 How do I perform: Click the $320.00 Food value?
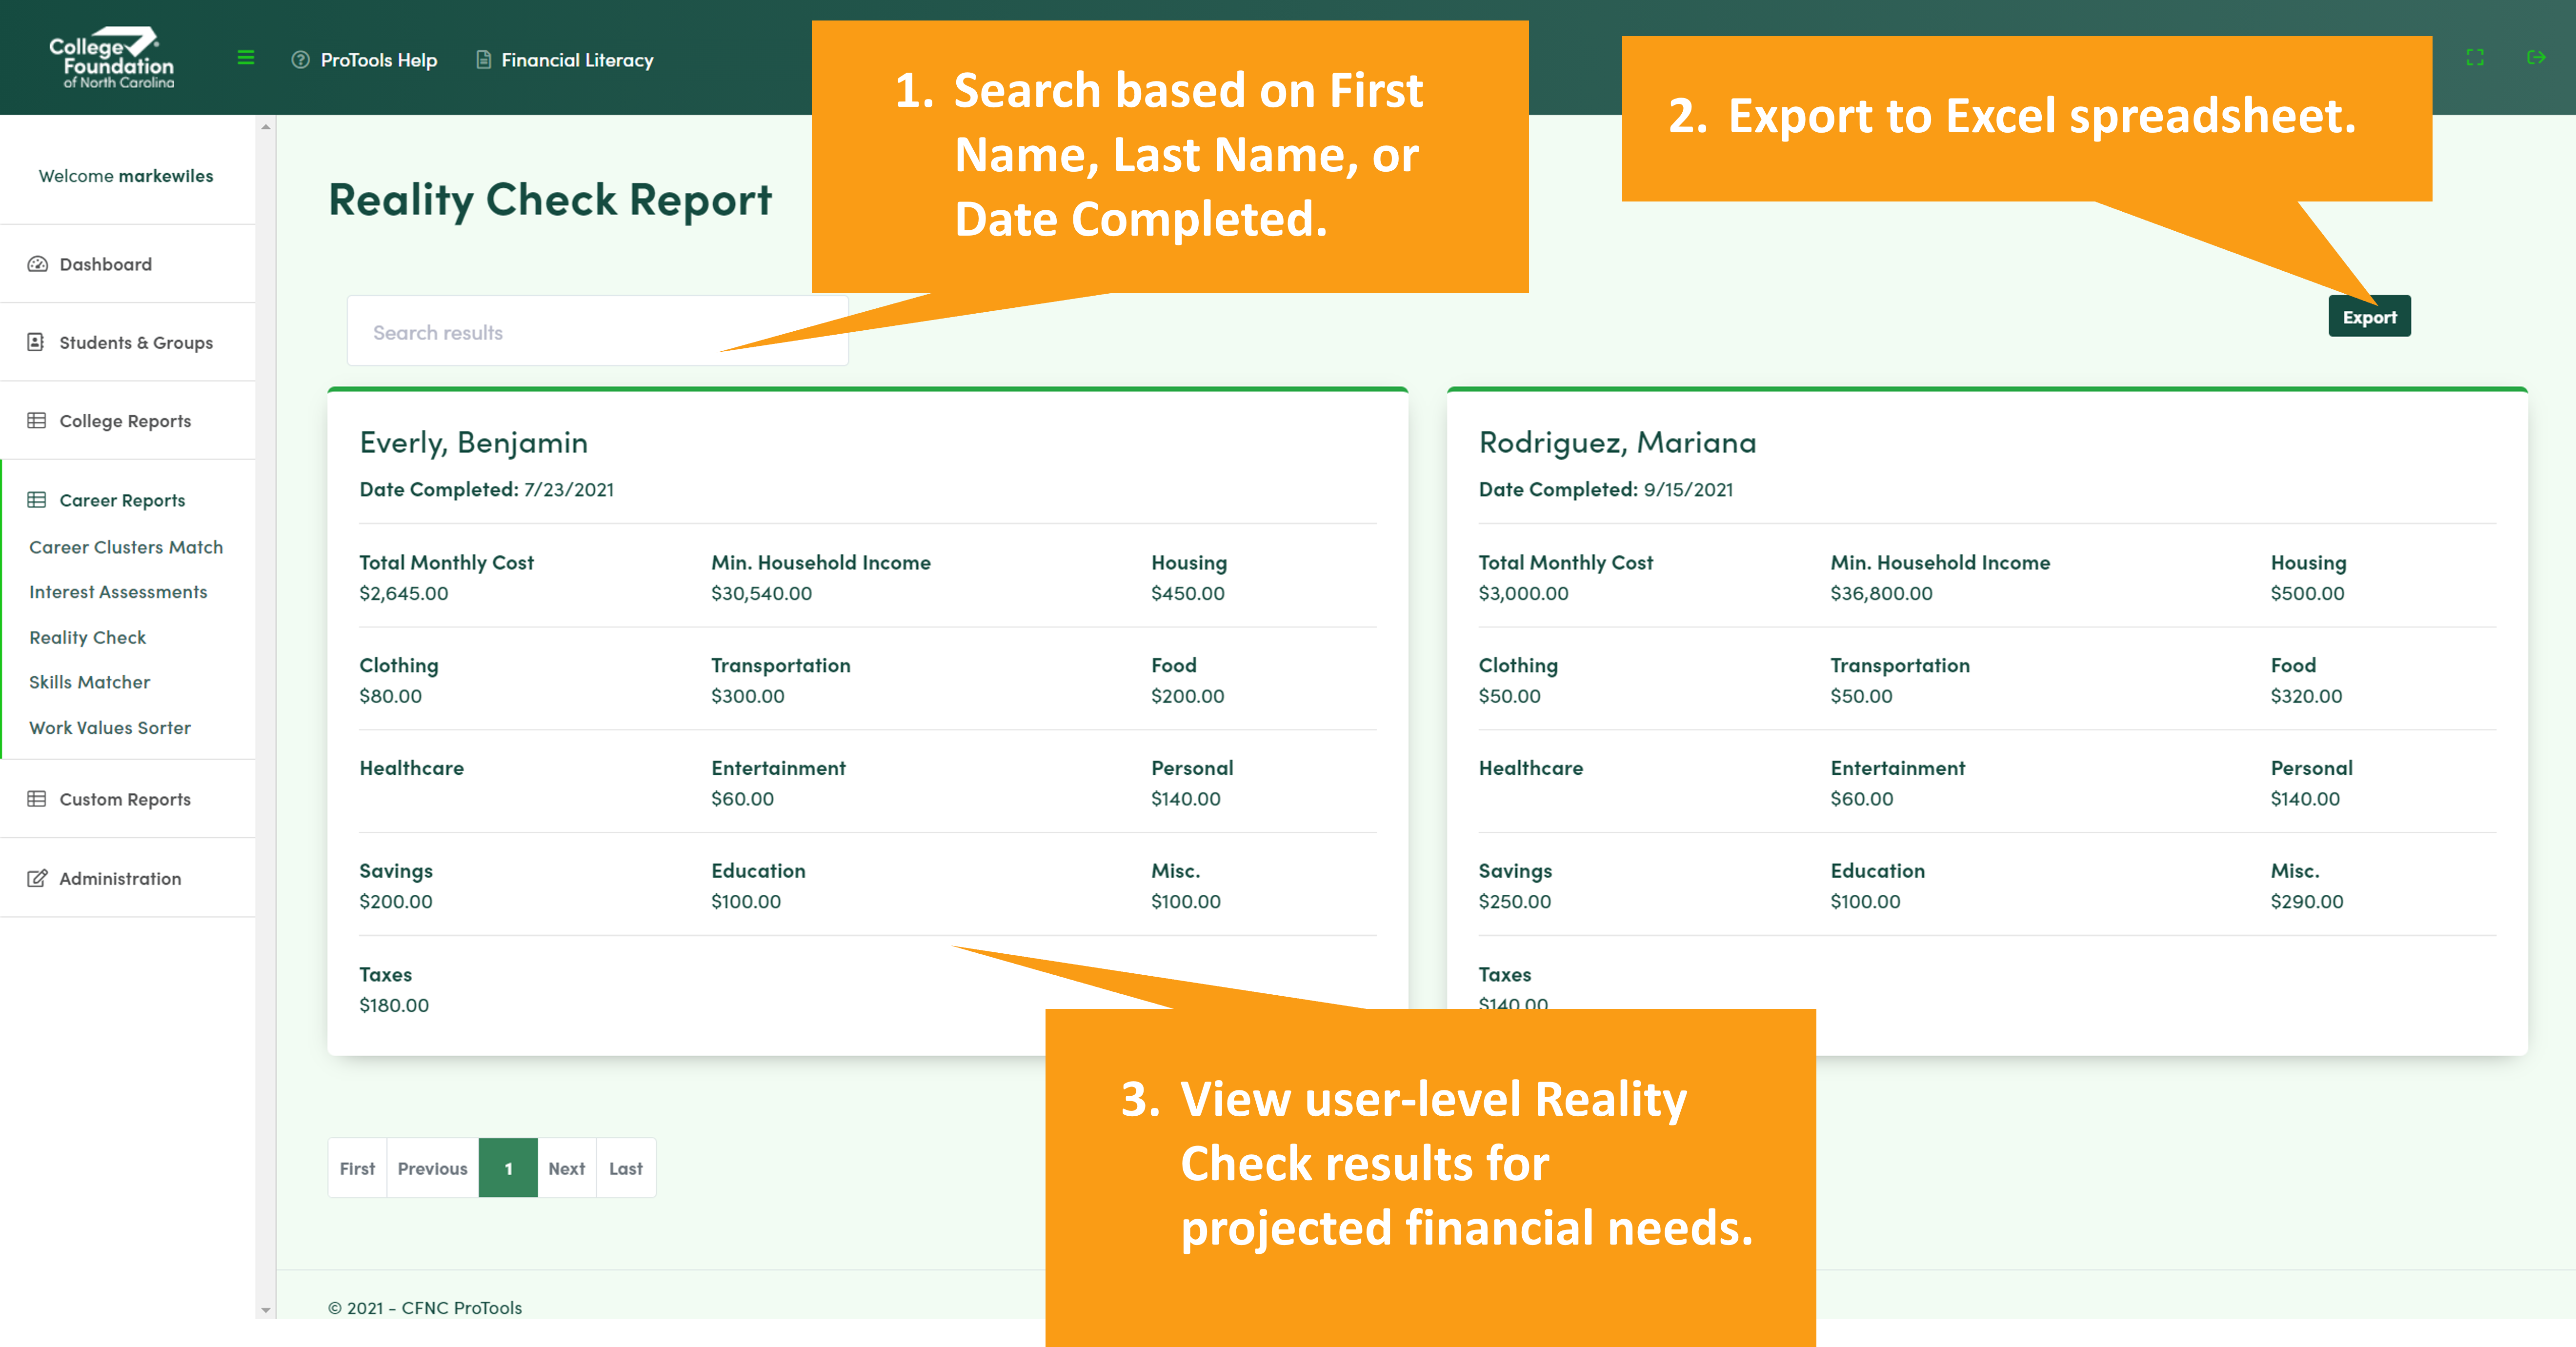pos(2306,696)
